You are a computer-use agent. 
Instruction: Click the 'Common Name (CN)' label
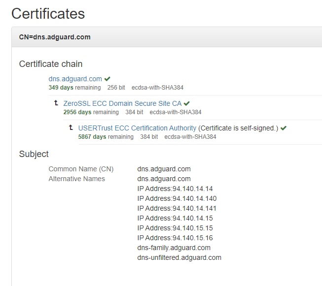tap(81, 169)
